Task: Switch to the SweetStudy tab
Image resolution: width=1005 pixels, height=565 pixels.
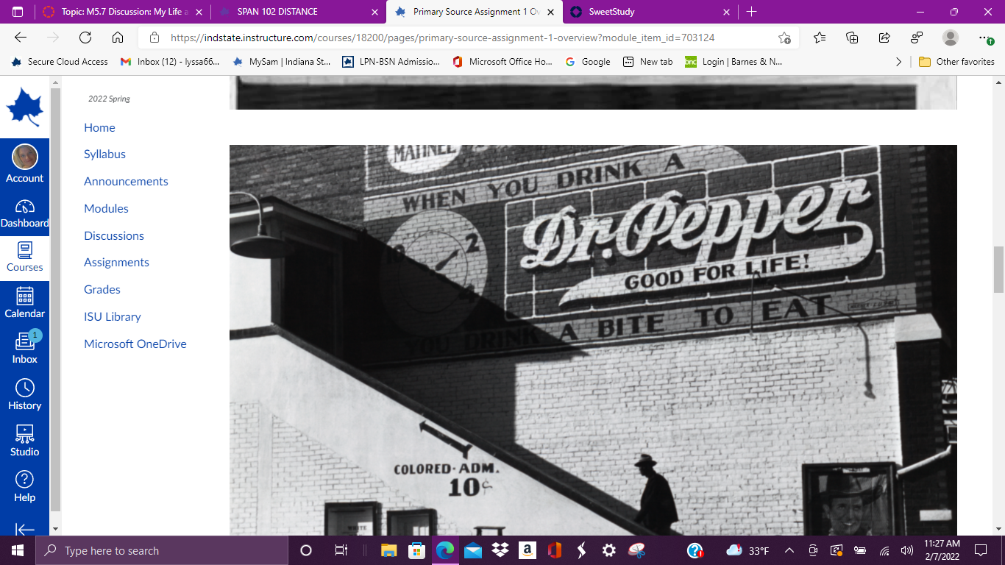Action: point(650,12)
